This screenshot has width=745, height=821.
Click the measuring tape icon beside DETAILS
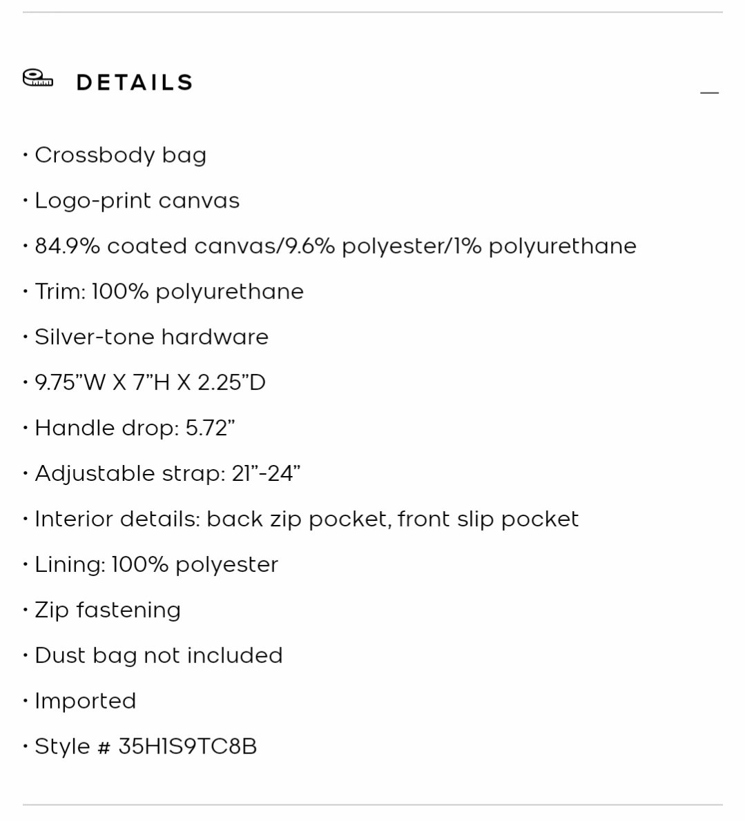click(38, 78)
